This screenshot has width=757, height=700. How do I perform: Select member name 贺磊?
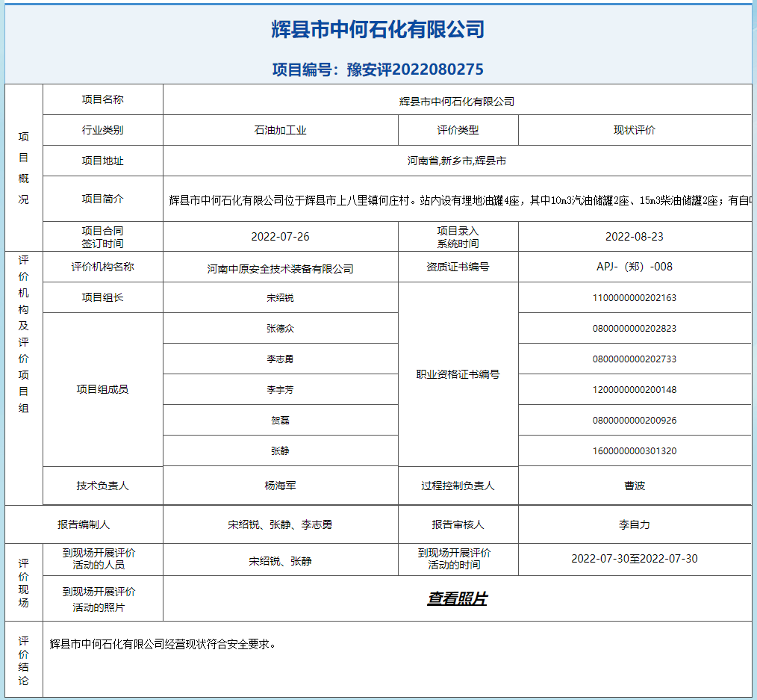click(x=281, y=421)
